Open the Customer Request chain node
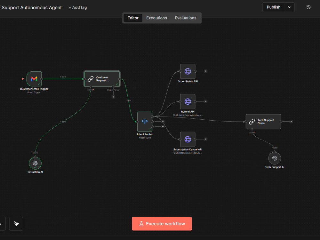The width and height of the screenshot is (320, 240). [102, 79]
